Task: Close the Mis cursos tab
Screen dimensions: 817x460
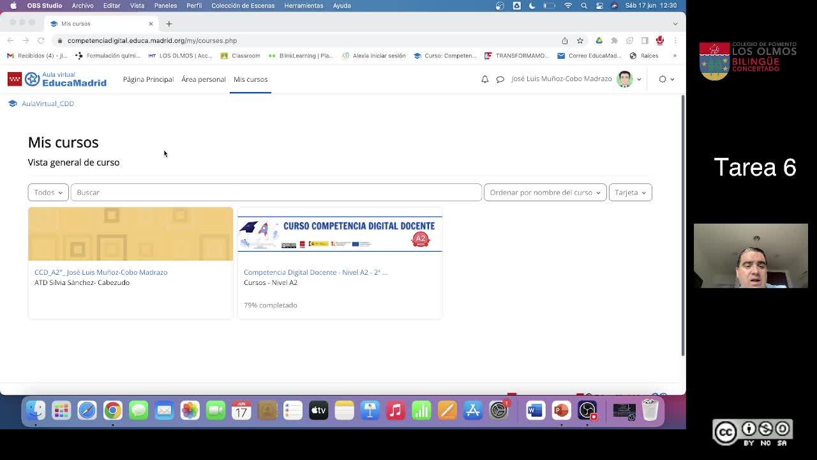Action: (x=151, y=24)
